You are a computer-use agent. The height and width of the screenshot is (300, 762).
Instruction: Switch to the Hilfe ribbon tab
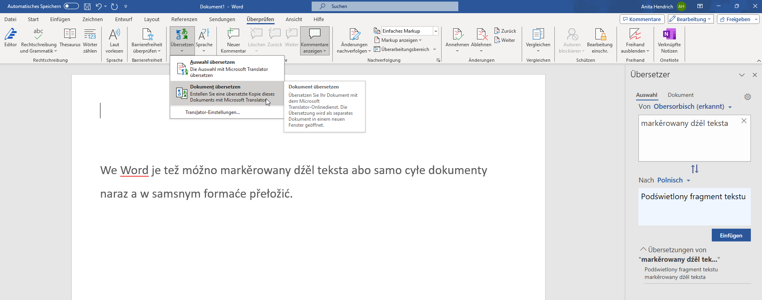pos(318,19)
